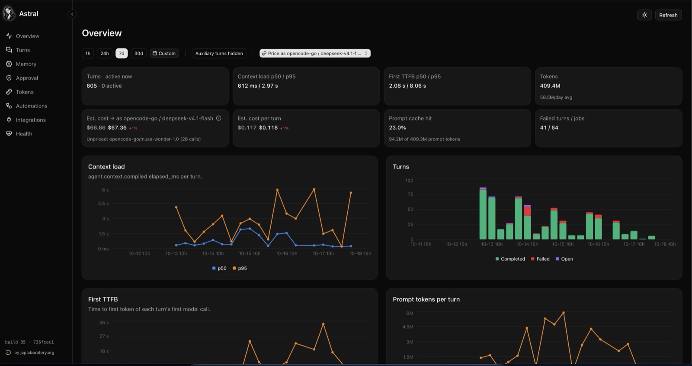Click the build 35 · 736fcec1 text
This screenshot has width=692, height=366.
click(x=29, y=342)
